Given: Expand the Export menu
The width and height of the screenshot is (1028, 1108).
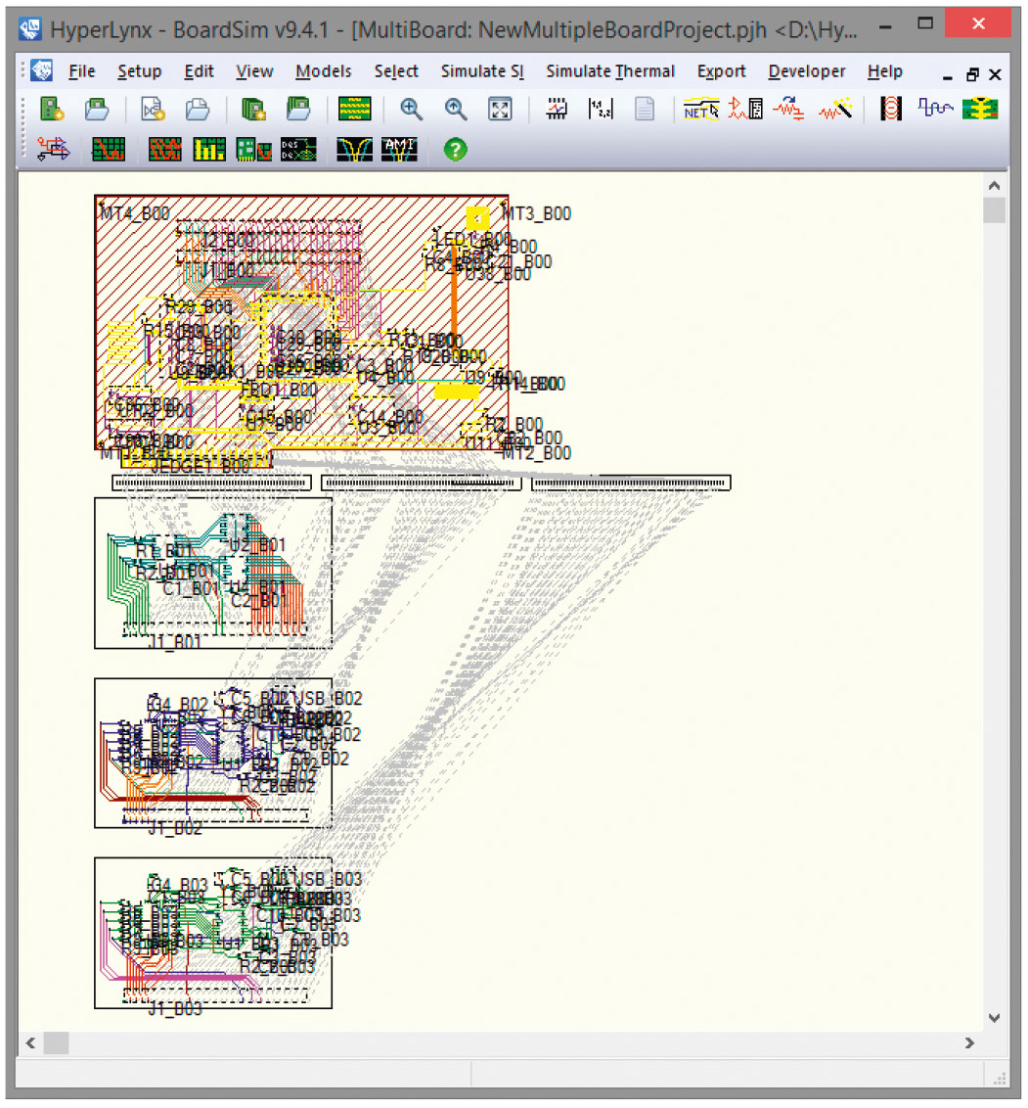Looking at the screenshot, I should pos(721,71).
